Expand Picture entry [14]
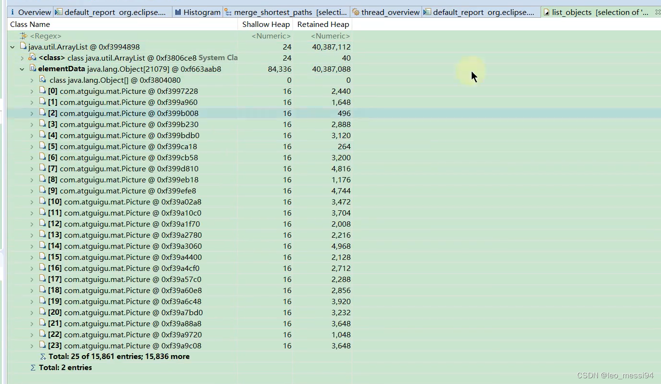661x384 pixels. 32,246
